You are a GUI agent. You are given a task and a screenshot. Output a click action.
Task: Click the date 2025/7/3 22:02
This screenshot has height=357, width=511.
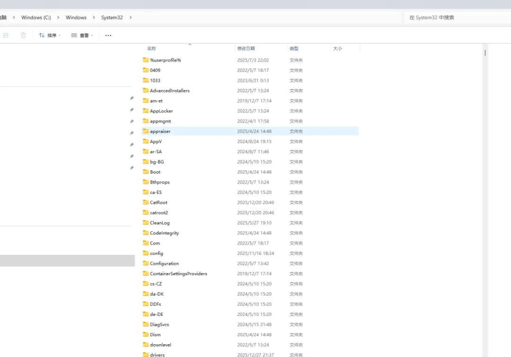(x=253, y=60)
